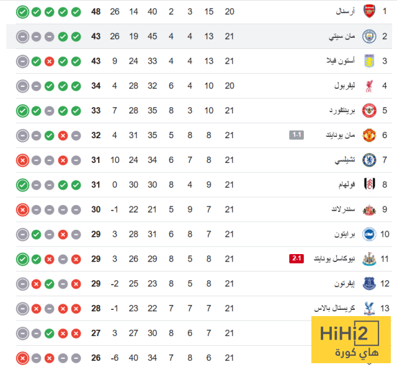Open the سندرلاند team name link
Image resolution: width=397 pixels, height=370 pixels.
[x=340, y=209]
